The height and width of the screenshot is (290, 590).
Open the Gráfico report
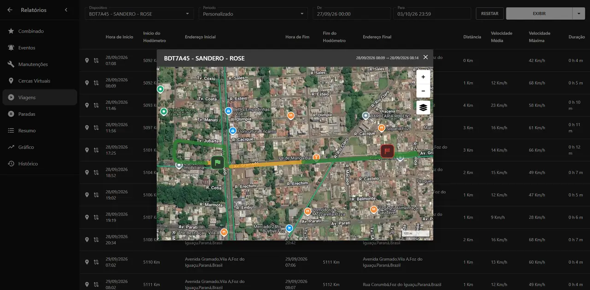[x=39, y=147]
